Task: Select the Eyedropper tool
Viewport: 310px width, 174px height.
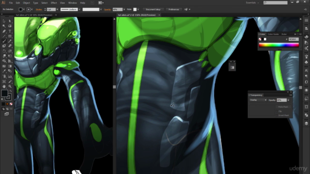Action: point(4,71)
